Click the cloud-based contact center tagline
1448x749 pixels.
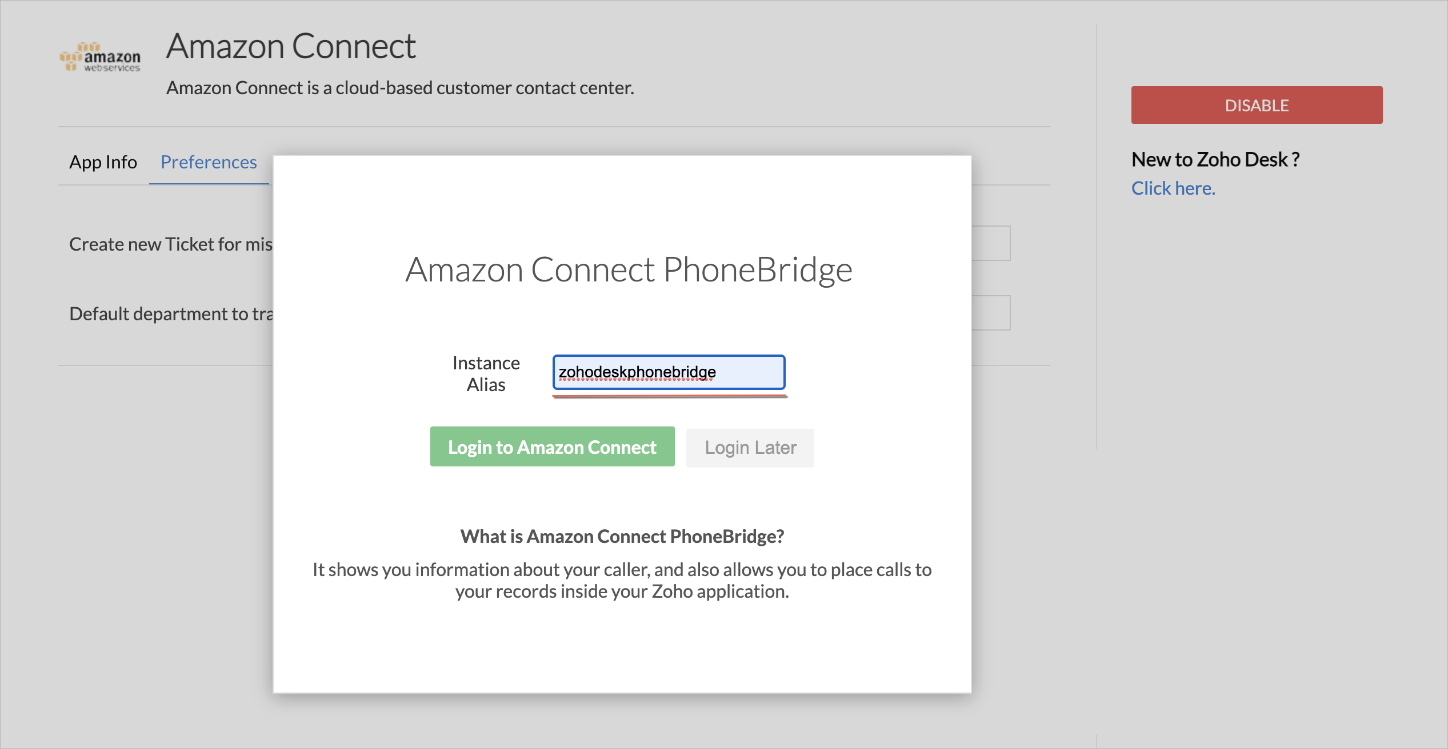[400, 88]
